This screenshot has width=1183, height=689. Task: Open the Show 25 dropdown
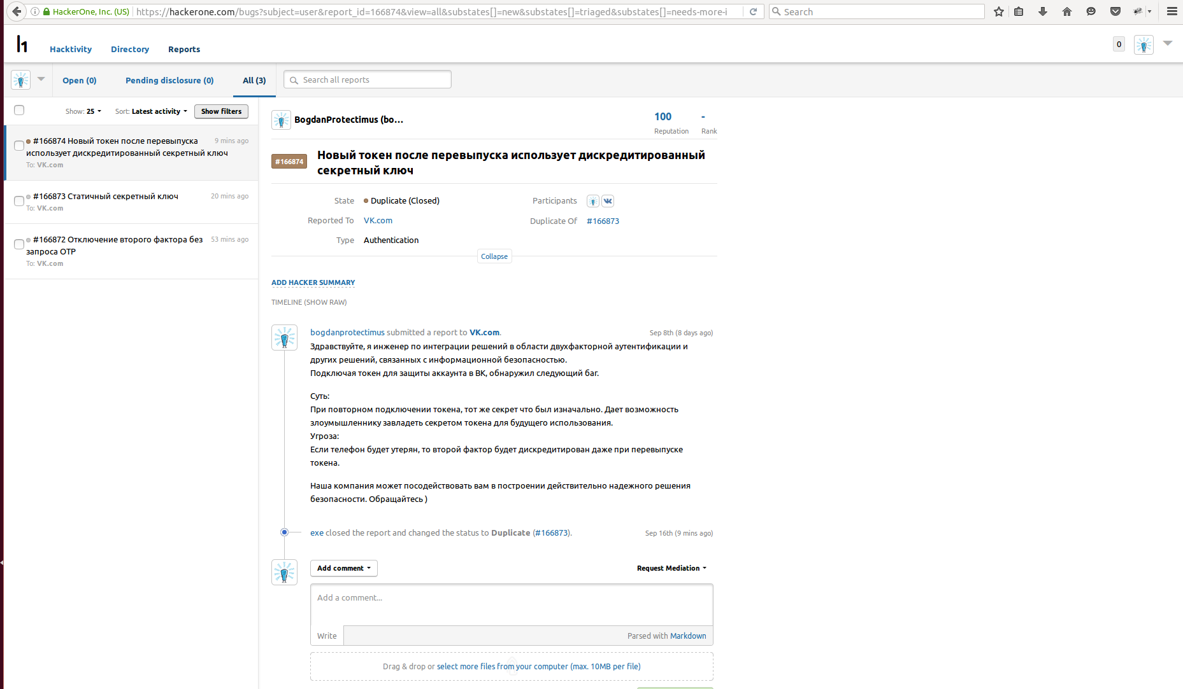click(x=83, y=111)
